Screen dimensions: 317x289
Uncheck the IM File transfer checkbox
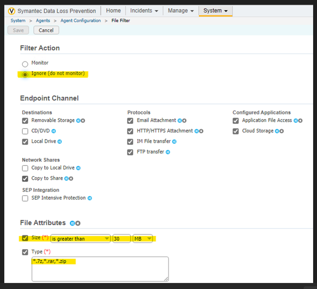click(130, 142)
